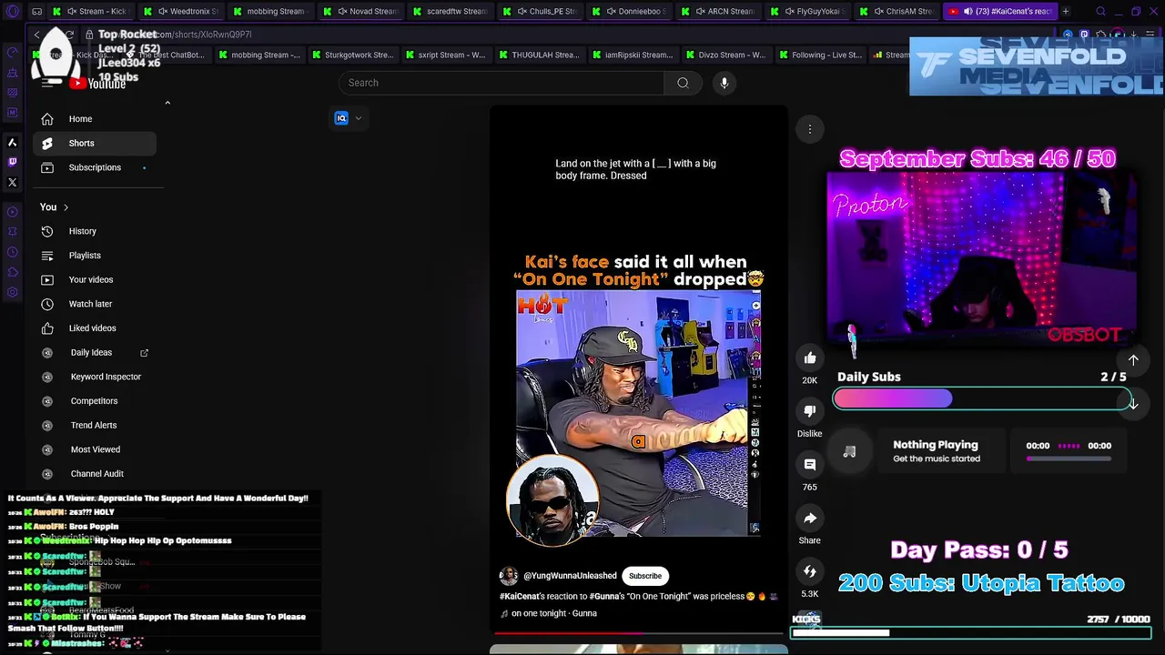Image resolution: width=1165 pixels, height=655 pixels.
Task: Open the iamRipskii Stream bookmark
Action: 633,55
